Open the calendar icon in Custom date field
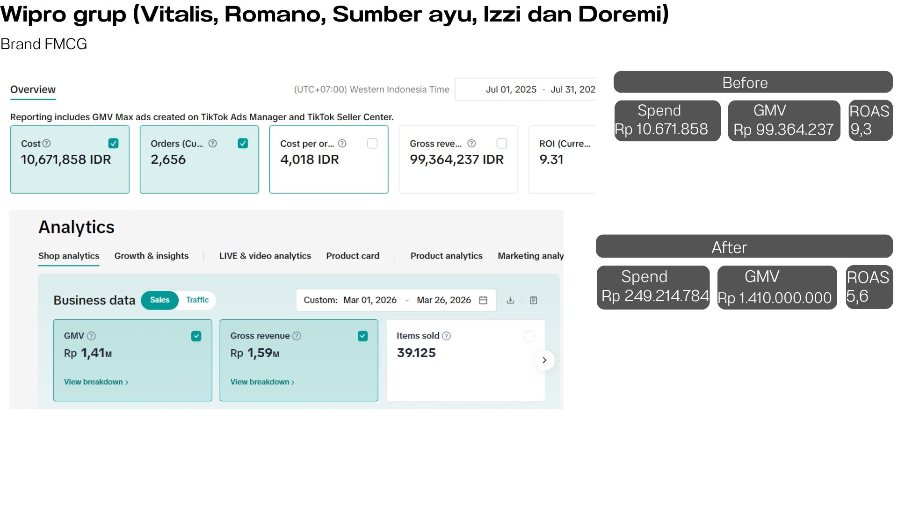Viewport: 898px width, 505px height. point(483,300)
